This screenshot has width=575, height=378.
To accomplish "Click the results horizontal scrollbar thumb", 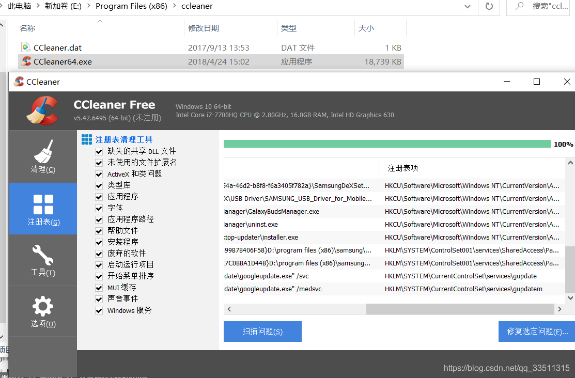I will click(460, 309).
